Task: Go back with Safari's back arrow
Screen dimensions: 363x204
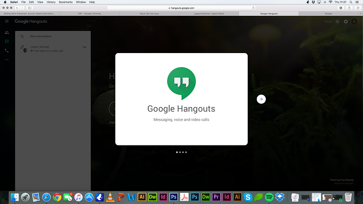Action: tap(17, 8)
